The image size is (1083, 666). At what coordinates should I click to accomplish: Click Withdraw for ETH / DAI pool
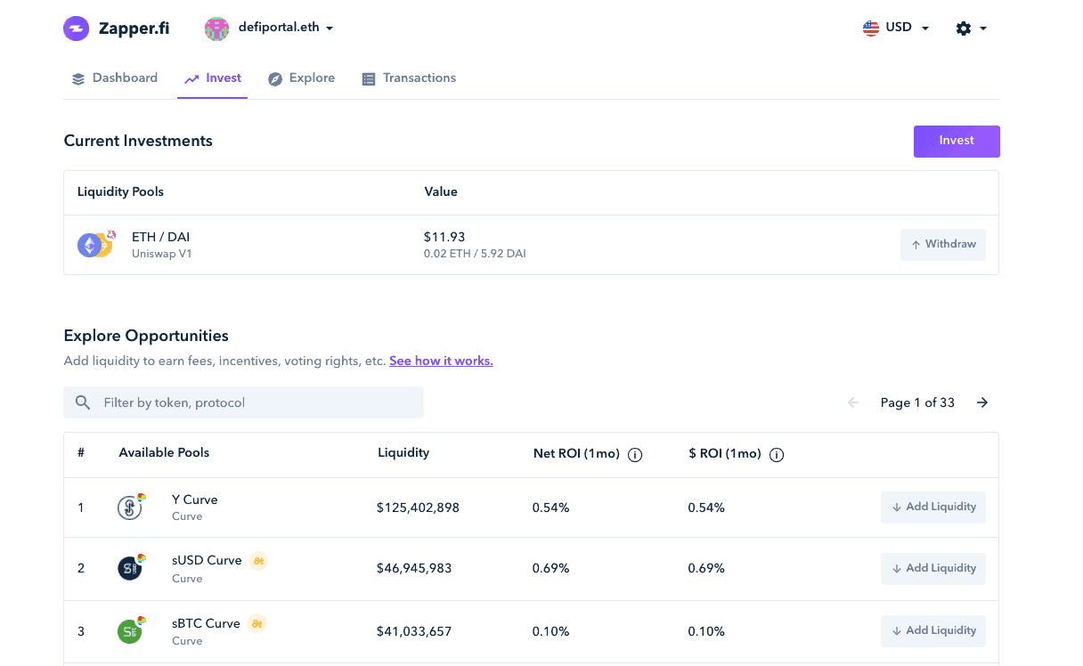point(943,244)
